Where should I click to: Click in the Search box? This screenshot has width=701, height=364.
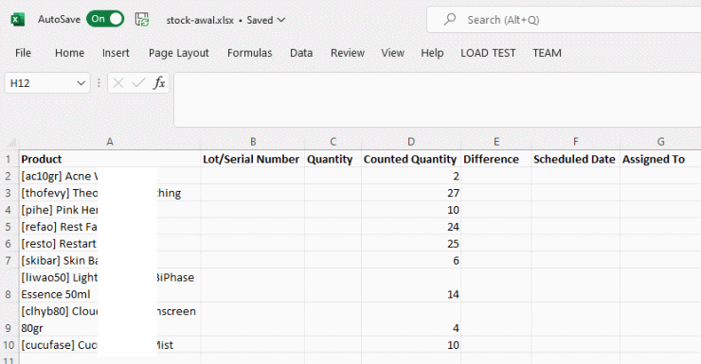point(564,20)
